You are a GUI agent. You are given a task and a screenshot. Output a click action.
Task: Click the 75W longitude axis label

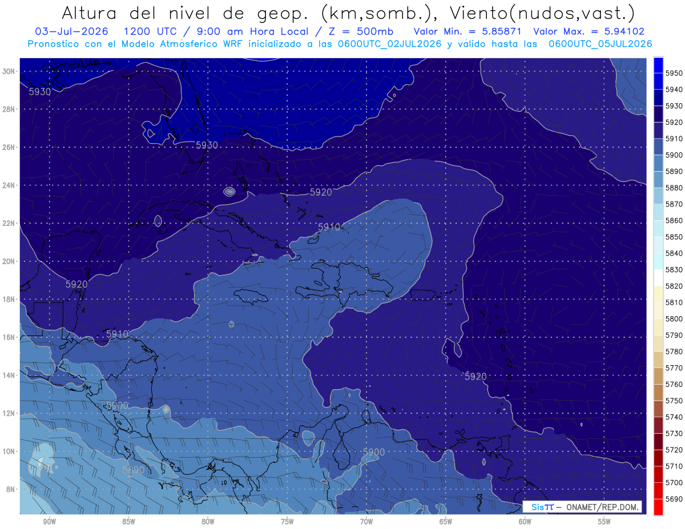point(287,521)
